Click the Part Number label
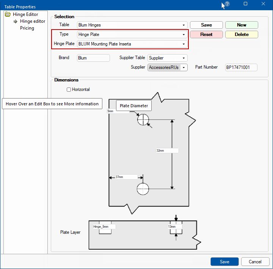 click(206, 67)
